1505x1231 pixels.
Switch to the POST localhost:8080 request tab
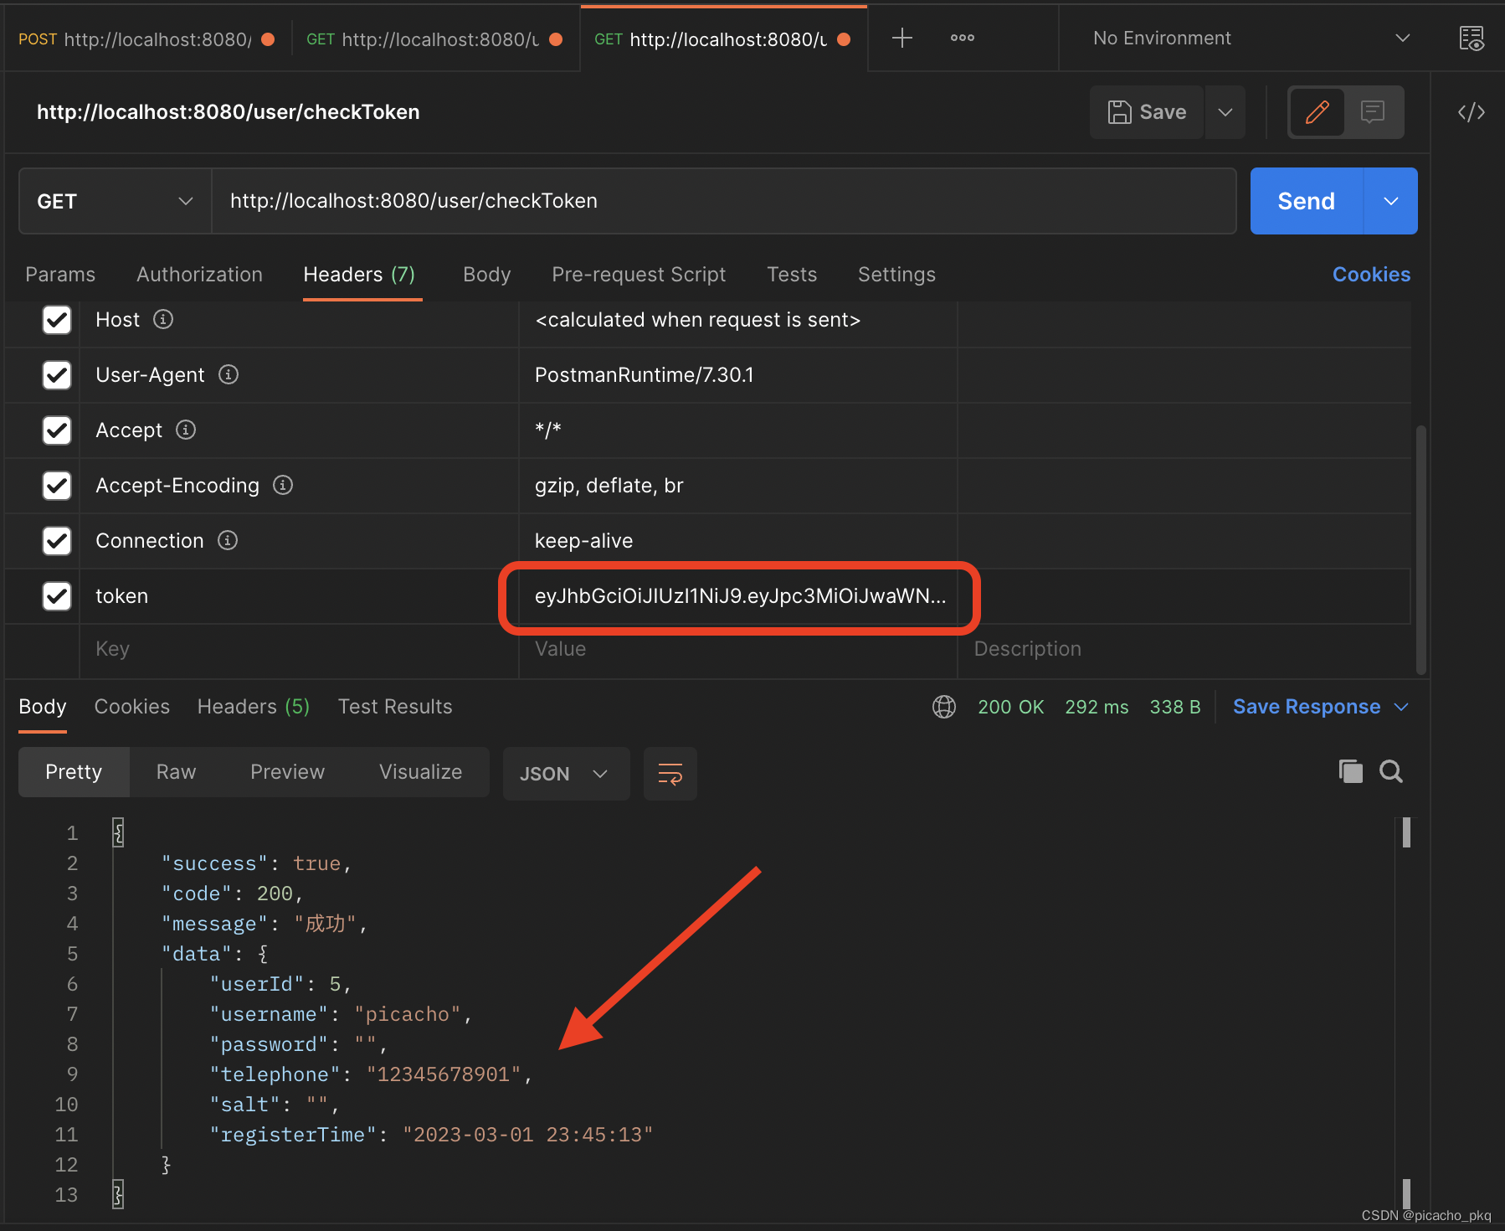pyautogui.click(x=147, y=39)
